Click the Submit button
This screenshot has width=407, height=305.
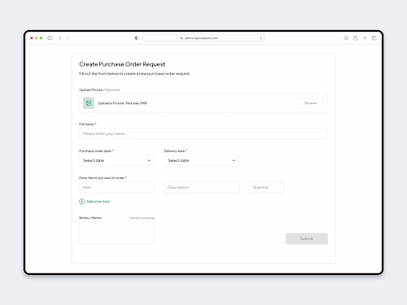(x=307, y=238)
